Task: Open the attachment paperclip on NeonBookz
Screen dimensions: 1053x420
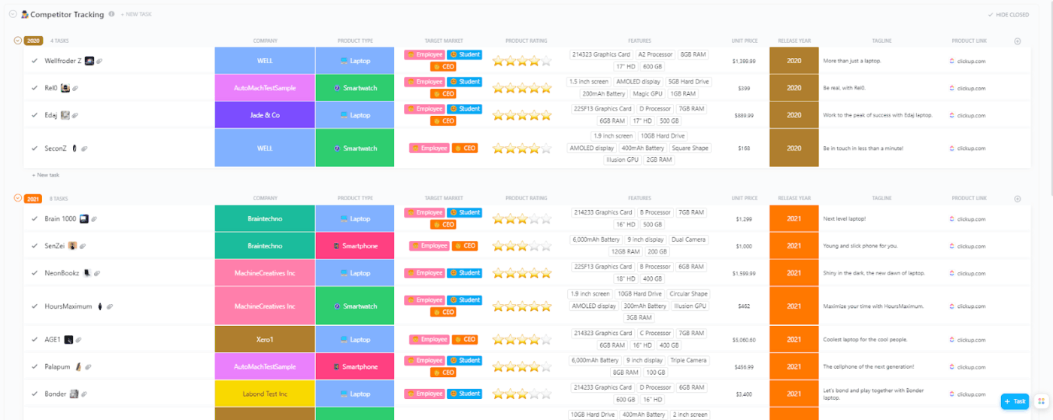Action: pyautogui.click(x=97, y=273)
